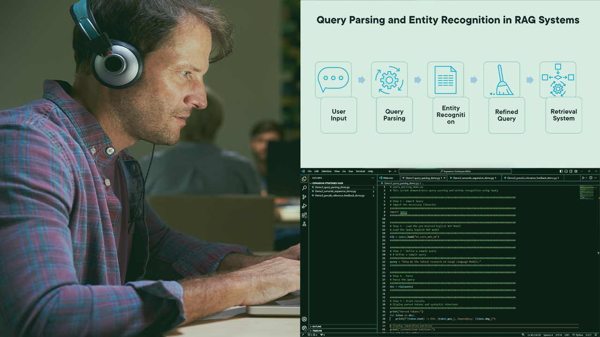Screen dimensions: 600x337
Task: Open the Run and Debug view
Action: coord(304,206)
